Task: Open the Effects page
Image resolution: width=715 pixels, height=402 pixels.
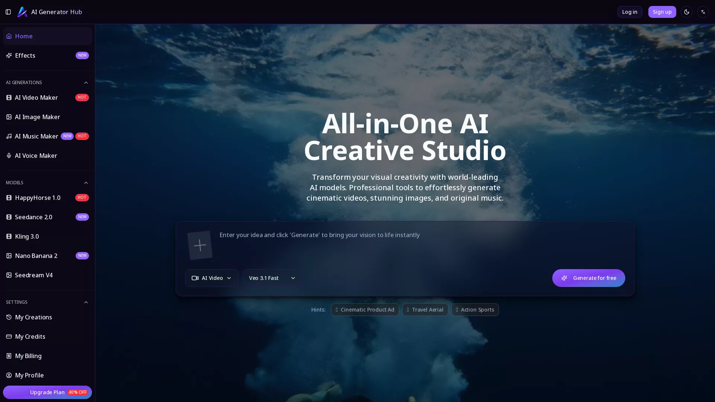Action: pos(25,55)
